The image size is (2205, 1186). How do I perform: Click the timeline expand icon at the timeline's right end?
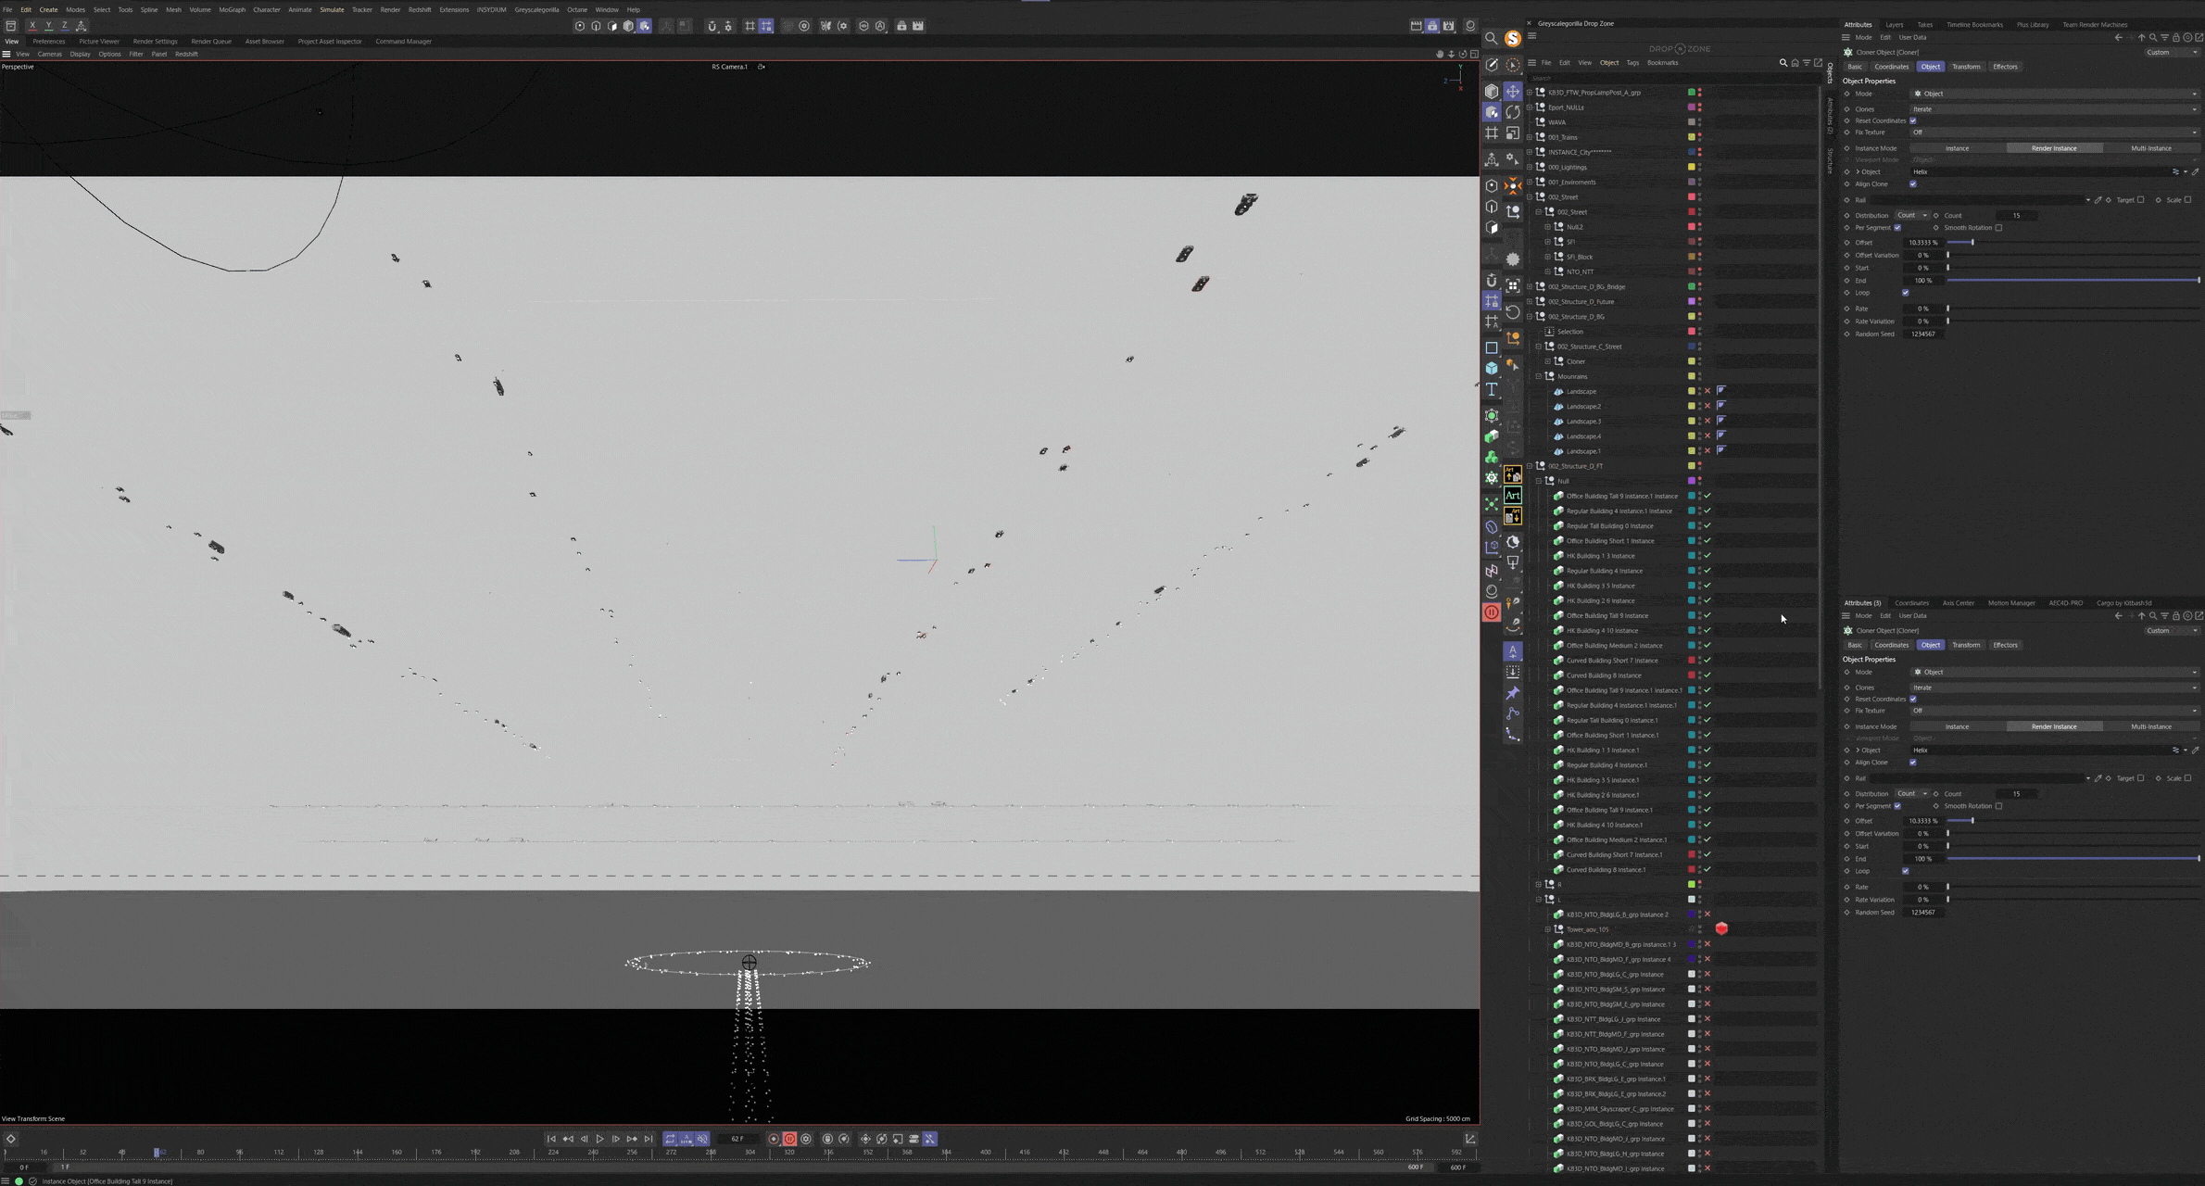coord(1470,1139)
